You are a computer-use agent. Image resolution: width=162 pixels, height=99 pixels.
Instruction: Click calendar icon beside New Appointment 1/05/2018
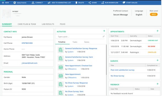(x=61, y=76)
